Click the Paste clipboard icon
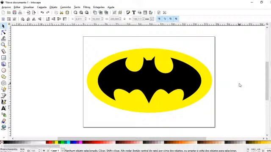271x152 pixels. coord(67,12)
